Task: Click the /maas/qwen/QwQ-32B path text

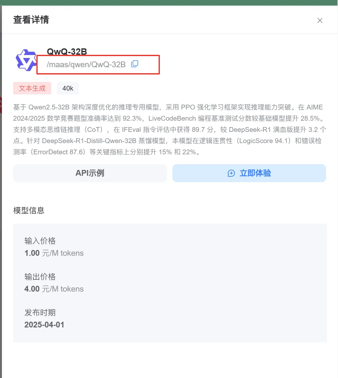Action: click(86, 64)
